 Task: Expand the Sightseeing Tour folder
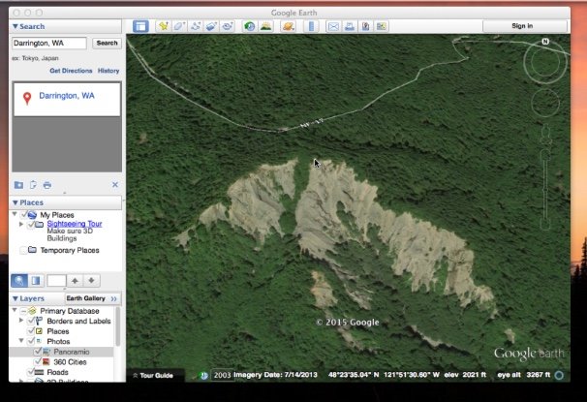coord(21,224)
